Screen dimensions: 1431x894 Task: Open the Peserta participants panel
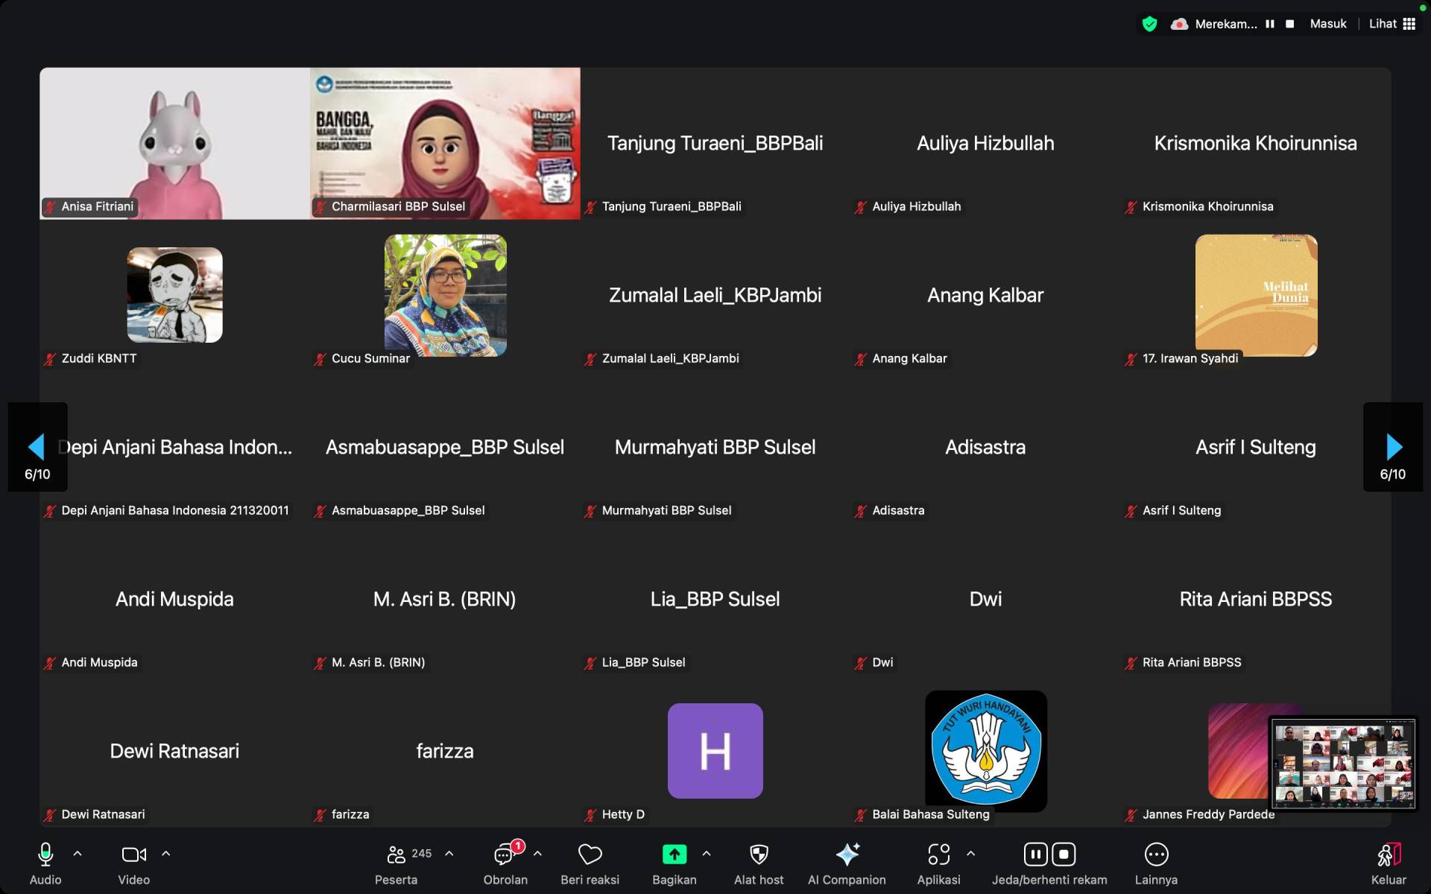(x=397, y=855)
